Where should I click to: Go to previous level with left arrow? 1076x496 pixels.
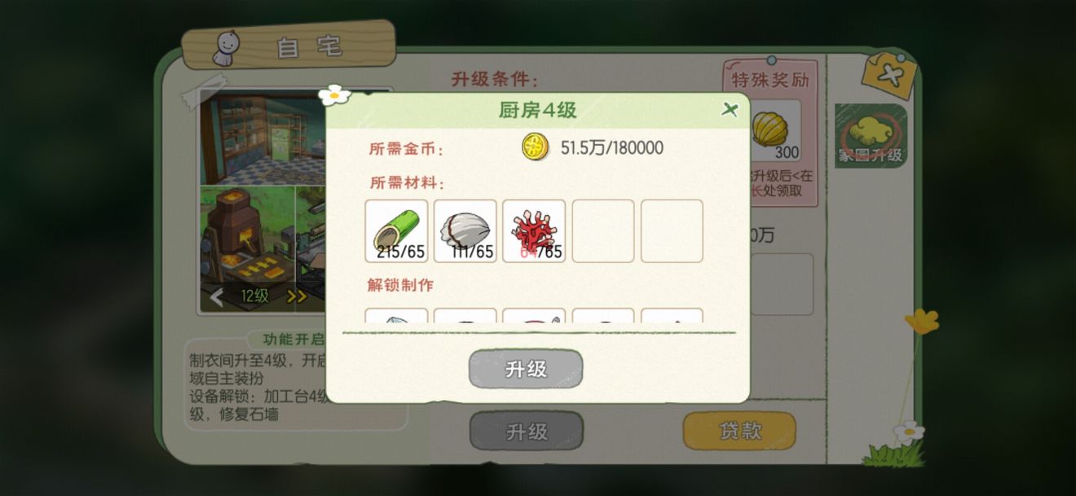point(217,297)
